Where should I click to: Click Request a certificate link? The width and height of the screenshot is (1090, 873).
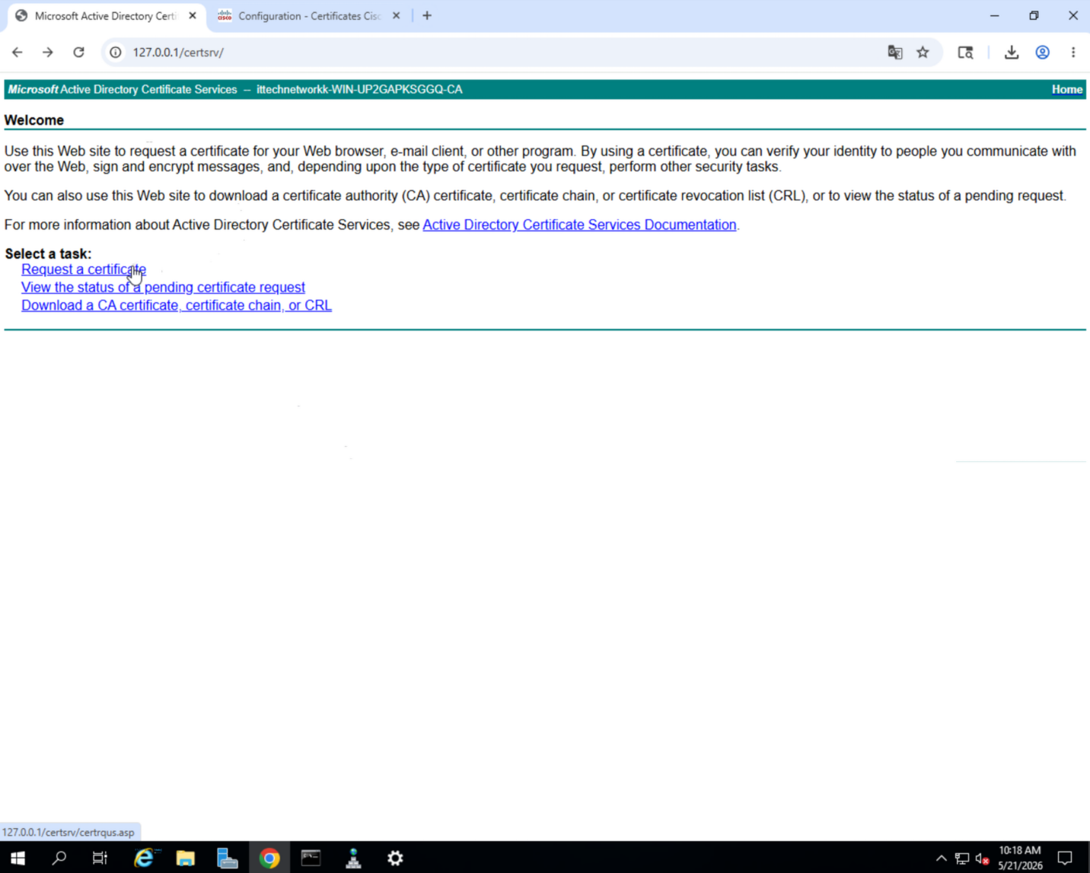click(x=84, y=269)
